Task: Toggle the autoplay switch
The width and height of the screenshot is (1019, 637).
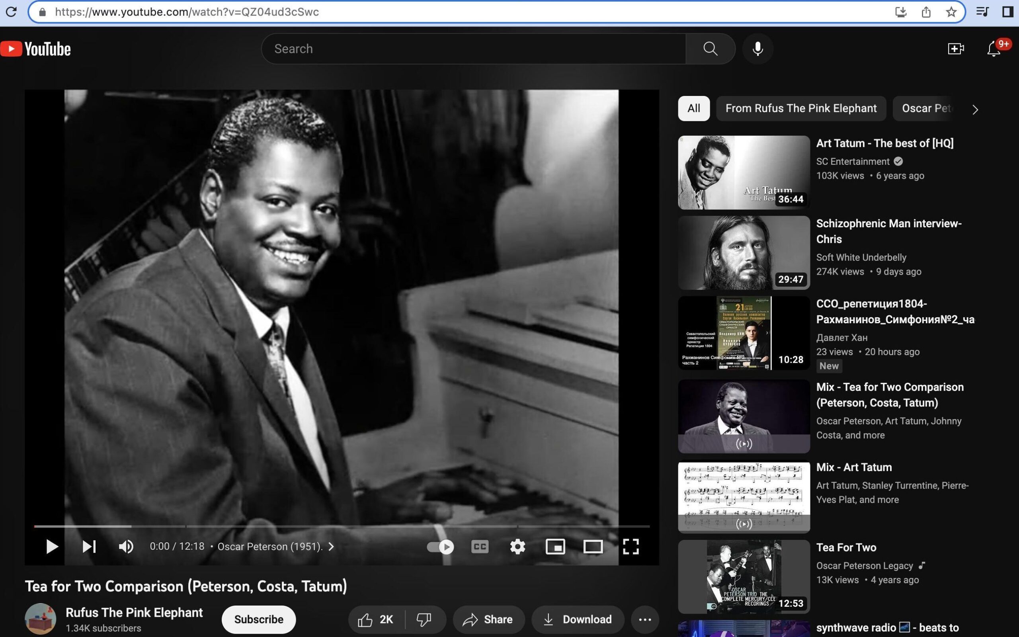Action: pos(441,546)
